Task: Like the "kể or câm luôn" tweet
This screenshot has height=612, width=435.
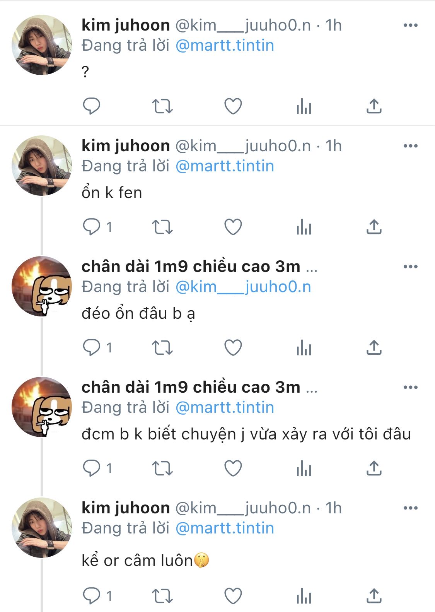Action: click(233, 596)
